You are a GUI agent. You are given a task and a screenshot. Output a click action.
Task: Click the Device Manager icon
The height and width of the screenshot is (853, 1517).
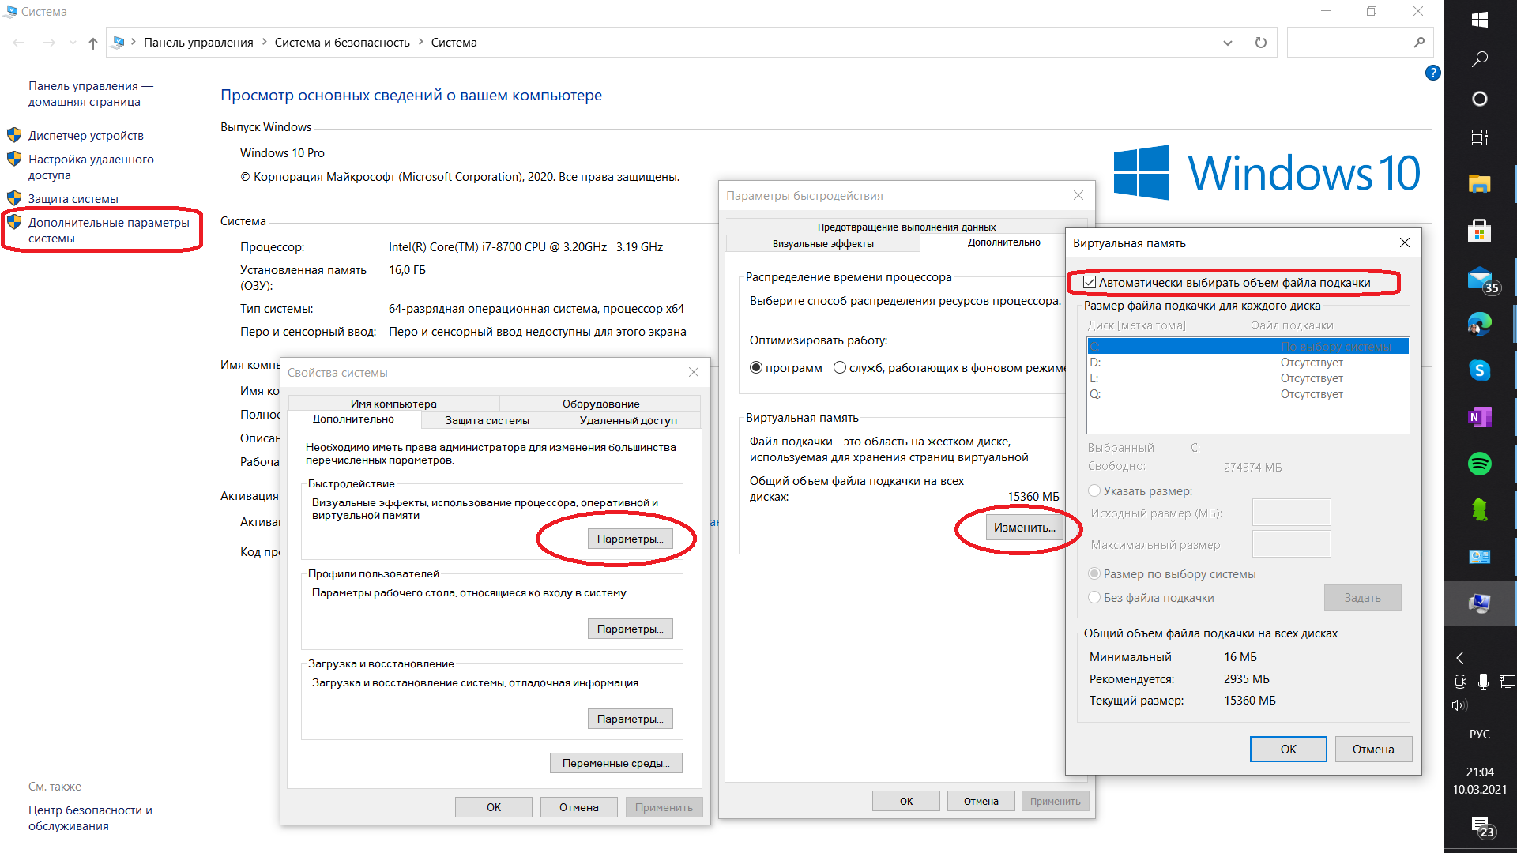pos(16,135)
